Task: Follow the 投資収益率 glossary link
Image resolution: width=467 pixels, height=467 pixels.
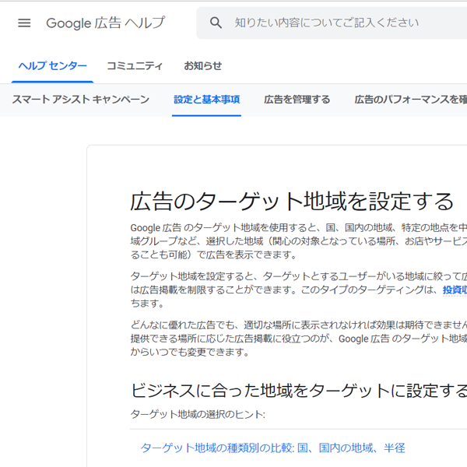Action: (x=455, y=290)
